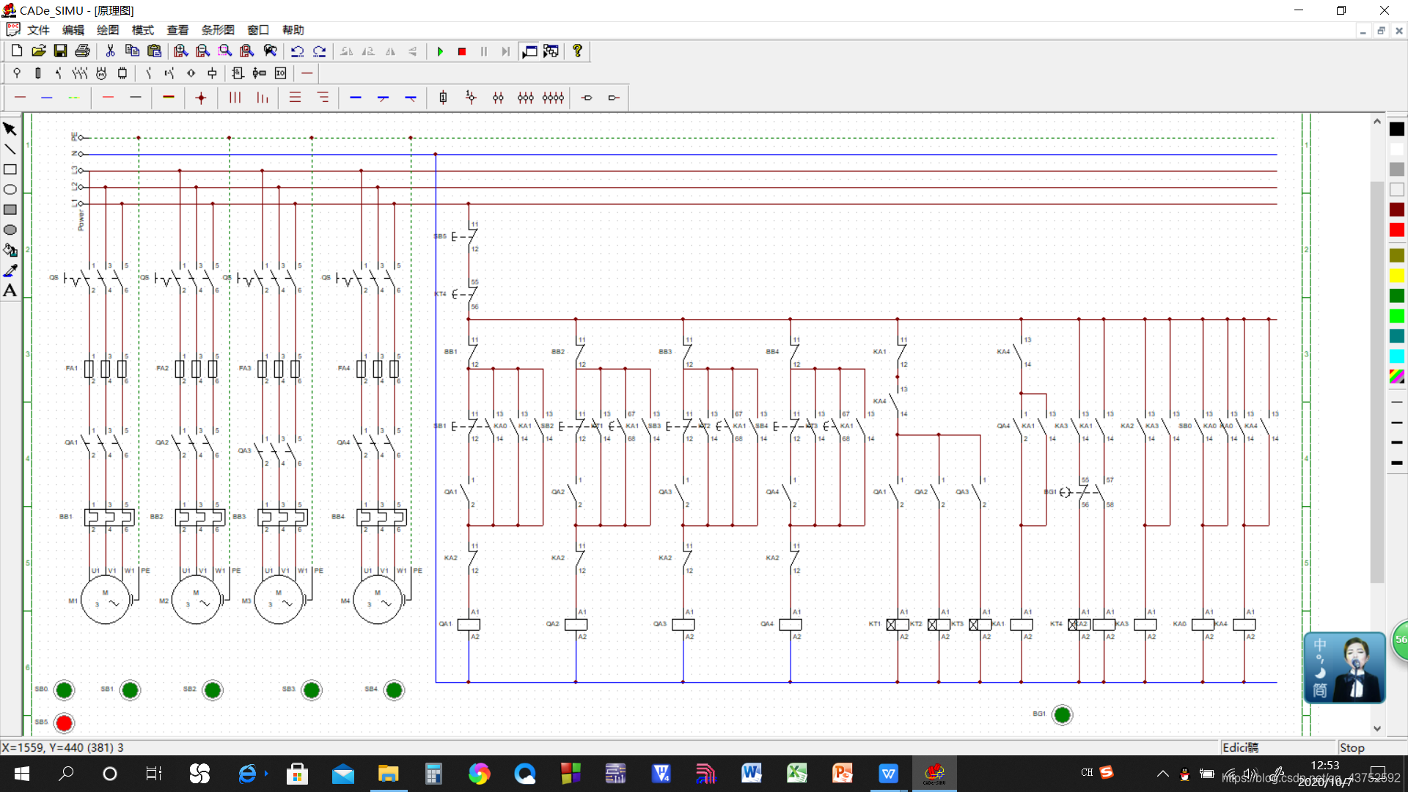Click the yellow question mark help icon
This screenshot has height=792, width=1408.
pyautogui.click(x=578, y=51)
